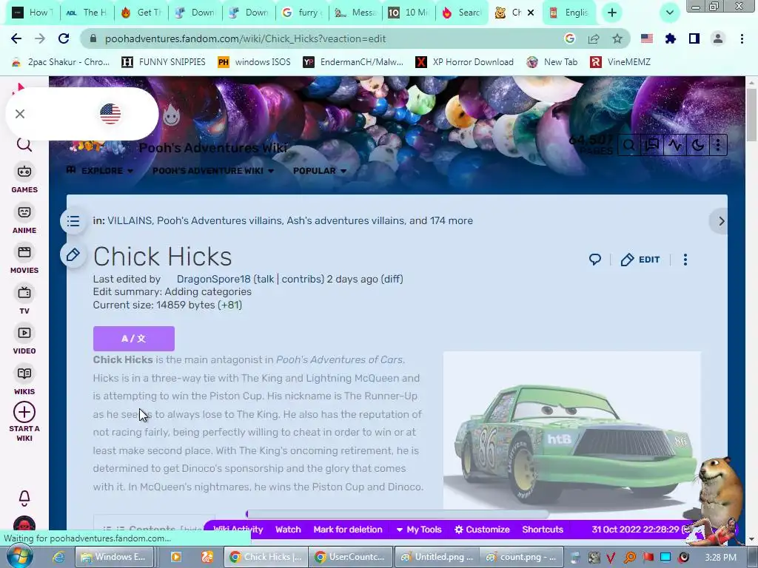This screenshot has width=758, height=568.
Task: Open DragonSpore18 user profile link
Action: coord(214,279)
